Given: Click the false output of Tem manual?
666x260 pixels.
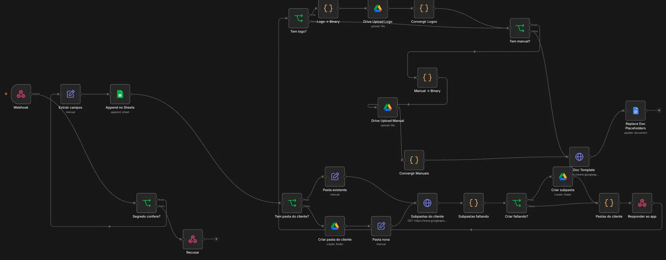Looking at the screenshot, I should coord(530,32).
